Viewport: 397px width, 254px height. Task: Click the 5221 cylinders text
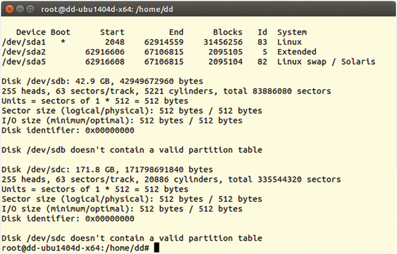click(179, 91)
